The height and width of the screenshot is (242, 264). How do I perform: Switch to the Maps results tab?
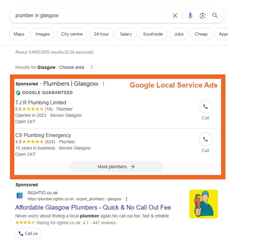click(19, 34)
